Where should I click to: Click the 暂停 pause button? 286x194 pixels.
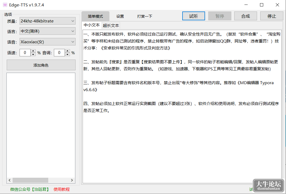[x=220, y=16]
